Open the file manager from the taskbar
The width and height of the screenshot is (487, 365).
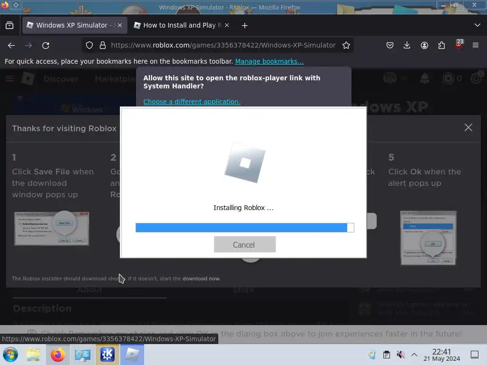tap(33, 355)
